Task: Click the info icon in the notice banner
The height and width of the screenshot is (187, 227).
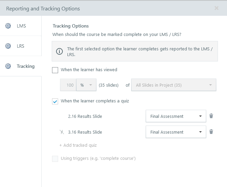Action: pyautogui.click(x=59, y=51)
